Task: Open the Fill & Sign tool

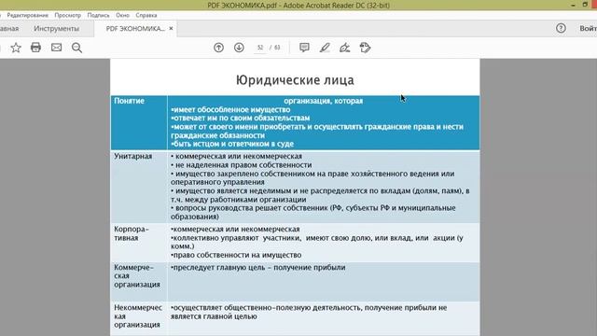Action: click(344, 48)
